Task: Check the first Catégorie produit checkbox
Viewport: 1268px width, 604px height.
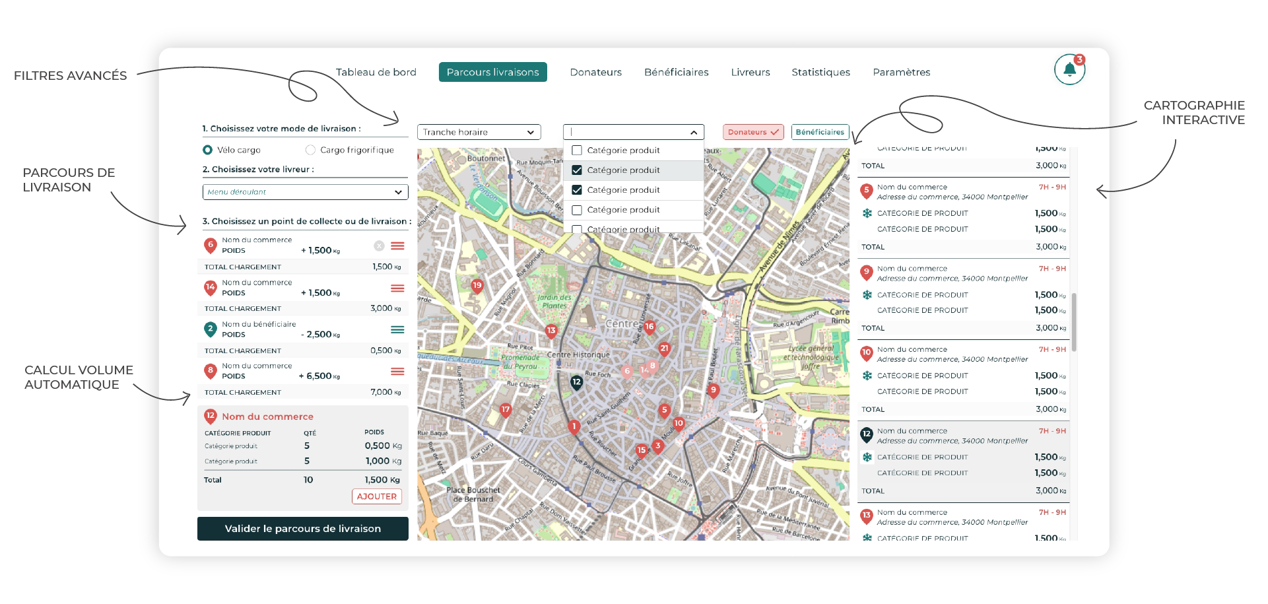Action: [576, 150]
